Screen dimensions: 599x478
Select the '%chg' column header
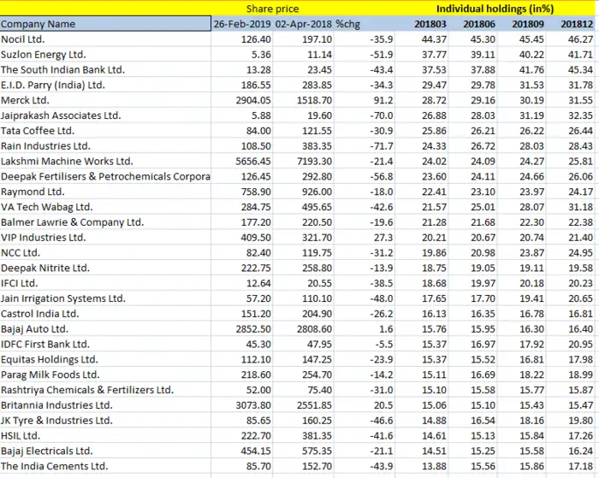348,24
